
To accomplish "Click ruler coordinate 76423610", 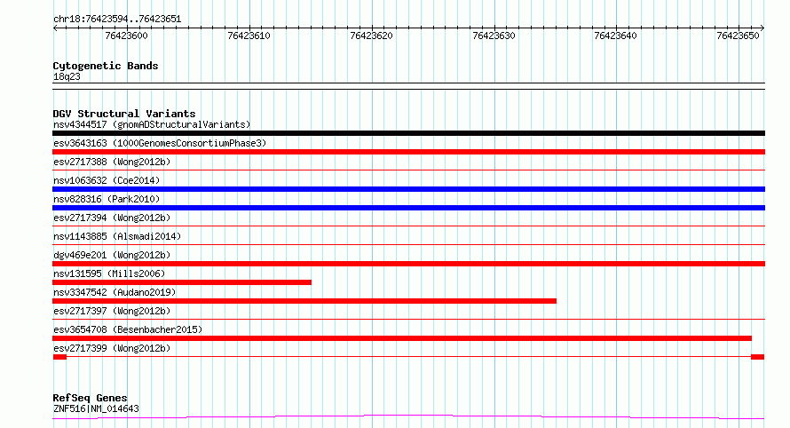I will (249, 36).
